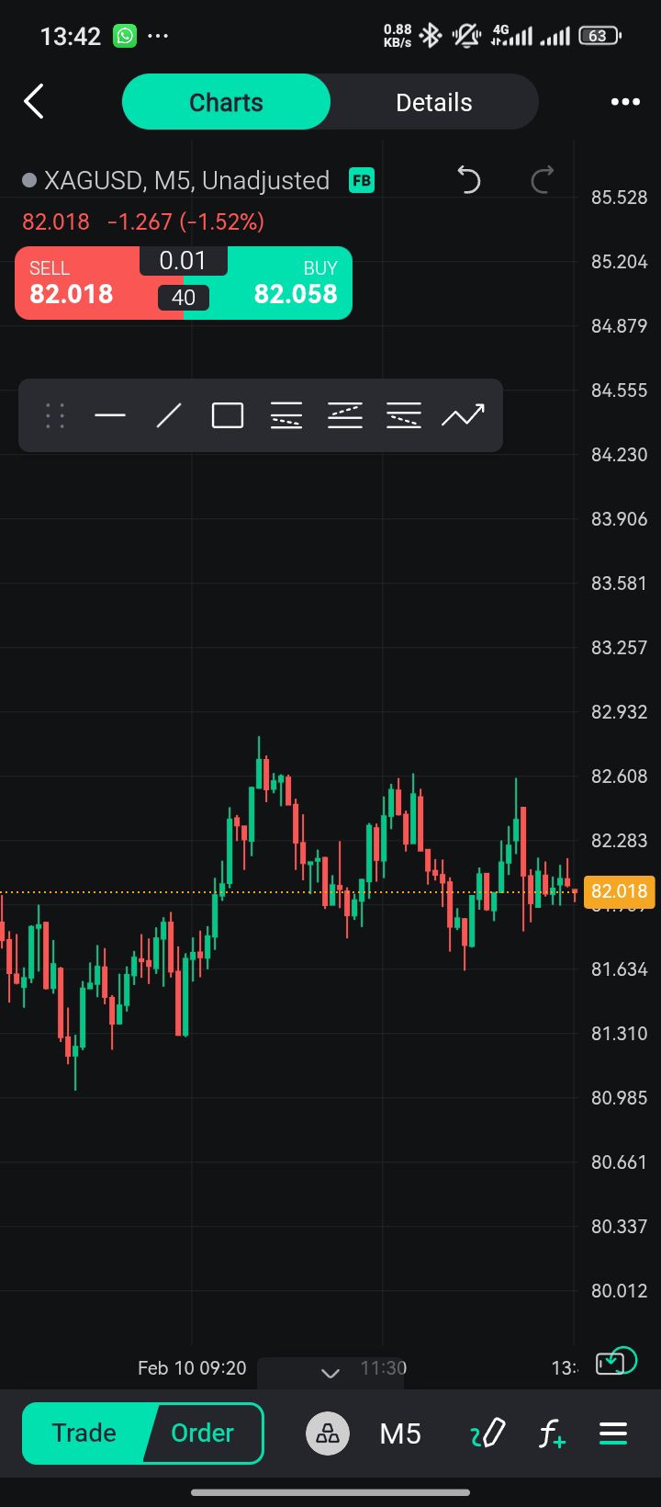Switch to the Trade mode
The width and height of the screenshot is (661, 1507).
coord(84,1433)
